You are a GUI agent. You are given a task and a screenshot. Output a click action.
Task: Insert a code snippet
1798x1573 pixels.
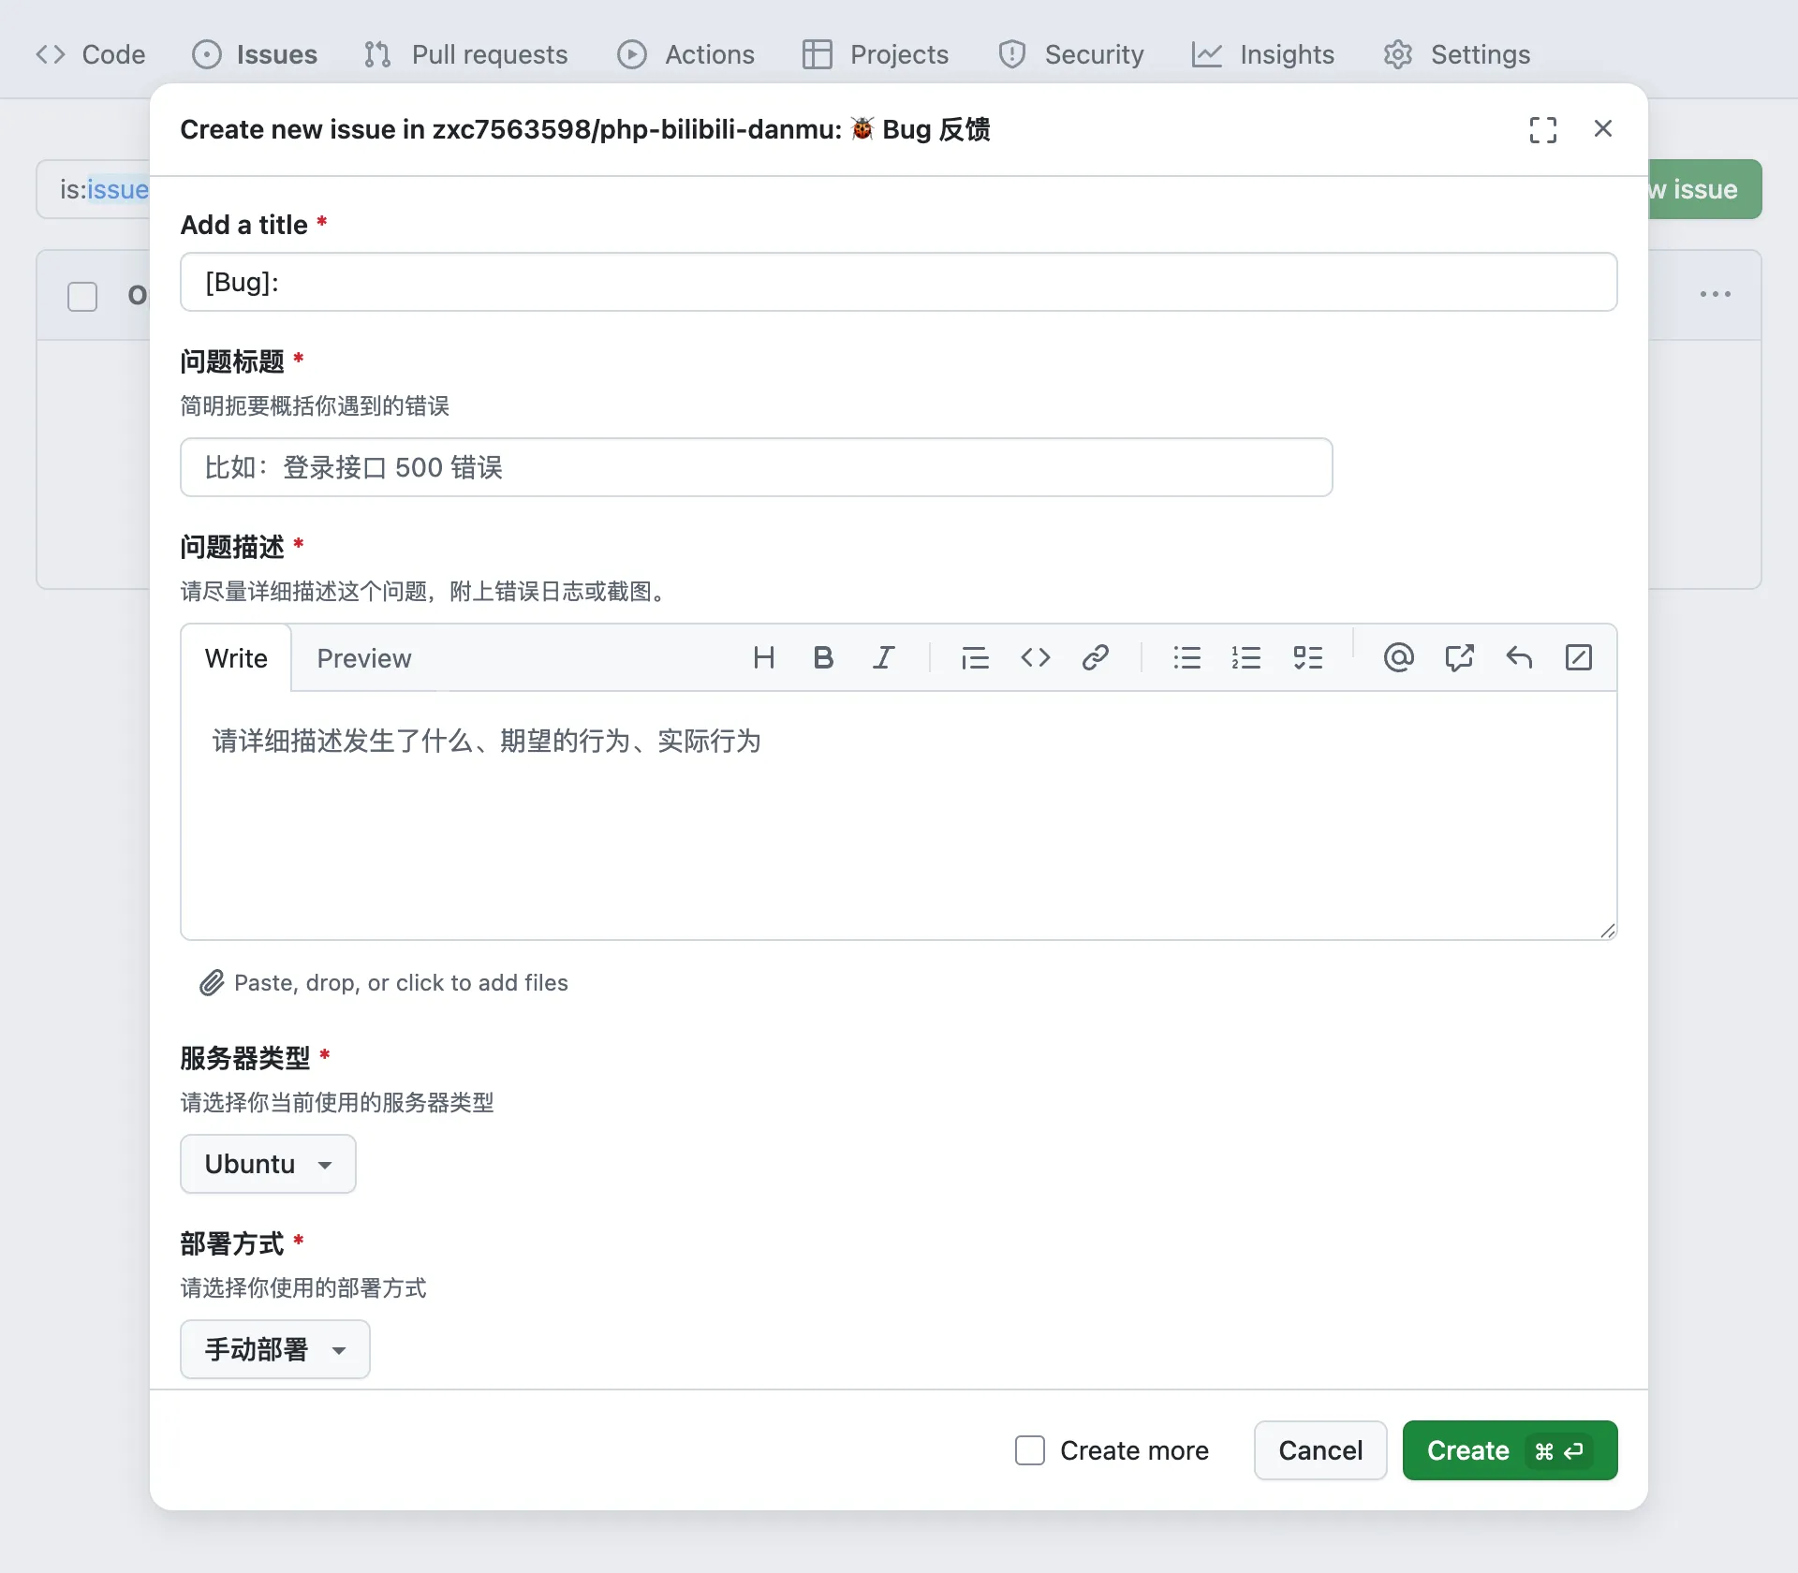(x=1036, y=657)
